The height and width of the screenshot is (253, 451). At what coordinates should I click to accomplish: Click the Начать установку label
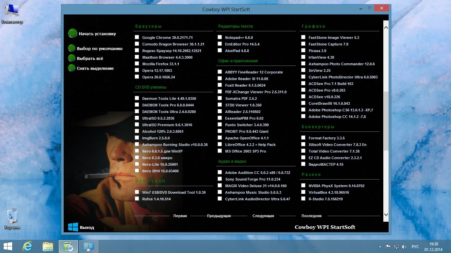coord(97,34)
